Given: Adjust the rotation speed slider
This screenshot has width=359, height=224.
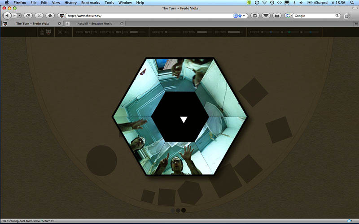Looking at the screenshot, I should (137, 32).
